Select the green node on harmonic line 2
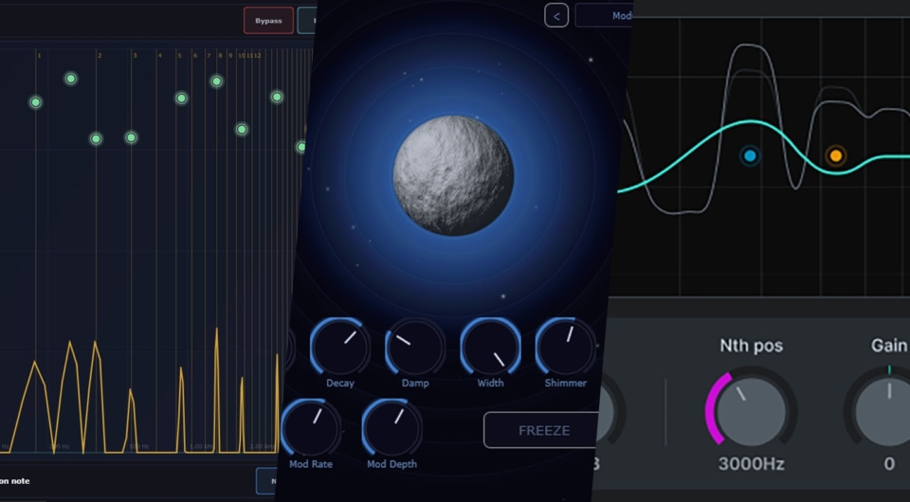910x502 pixels. pyautogui.click(x=96, y=138)
